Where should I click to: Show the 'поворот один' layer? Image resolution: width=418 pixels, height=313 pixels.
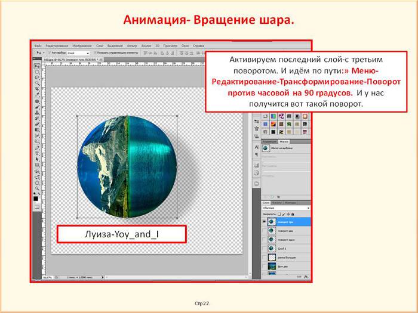(264, 240)
